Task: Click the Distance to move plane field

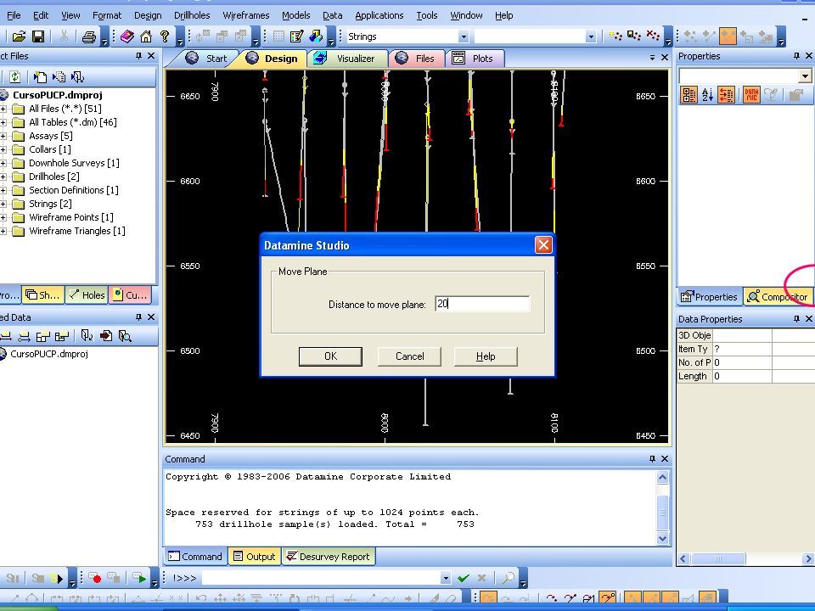Action: point(482,304)
